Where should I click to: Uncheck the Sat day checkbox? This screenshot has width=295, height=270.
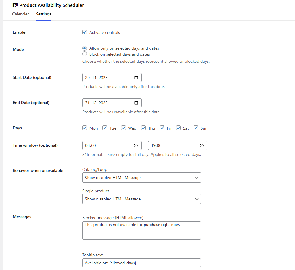[x=178, y=128]
